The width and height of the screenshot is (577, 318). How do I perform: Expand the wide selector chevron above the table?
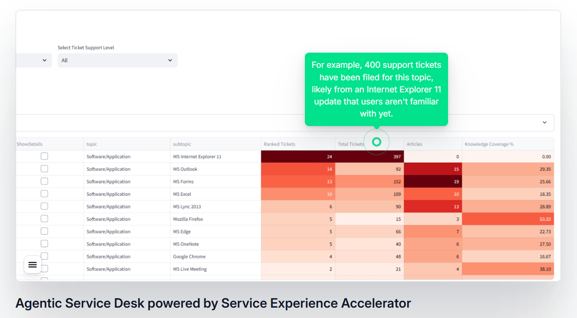[544, 123]
